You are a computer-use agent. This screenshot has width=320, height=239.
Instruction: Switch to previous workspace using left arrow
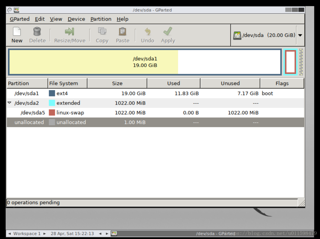[9, 234]
